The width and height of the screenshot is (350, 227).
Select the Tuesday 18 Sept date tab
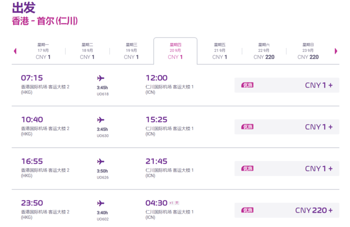pyautogui.click(x=87, y=51)
